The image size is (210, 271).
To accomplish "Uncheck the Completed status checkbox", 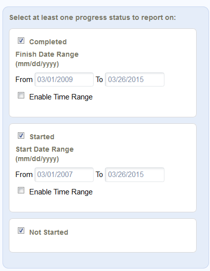I will tap(21, 41).
